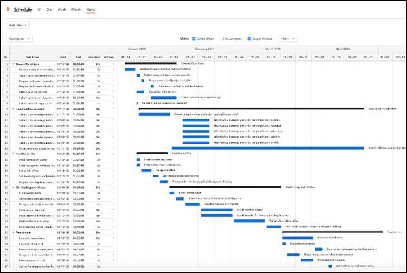Open the Configure dropdown

18,39
